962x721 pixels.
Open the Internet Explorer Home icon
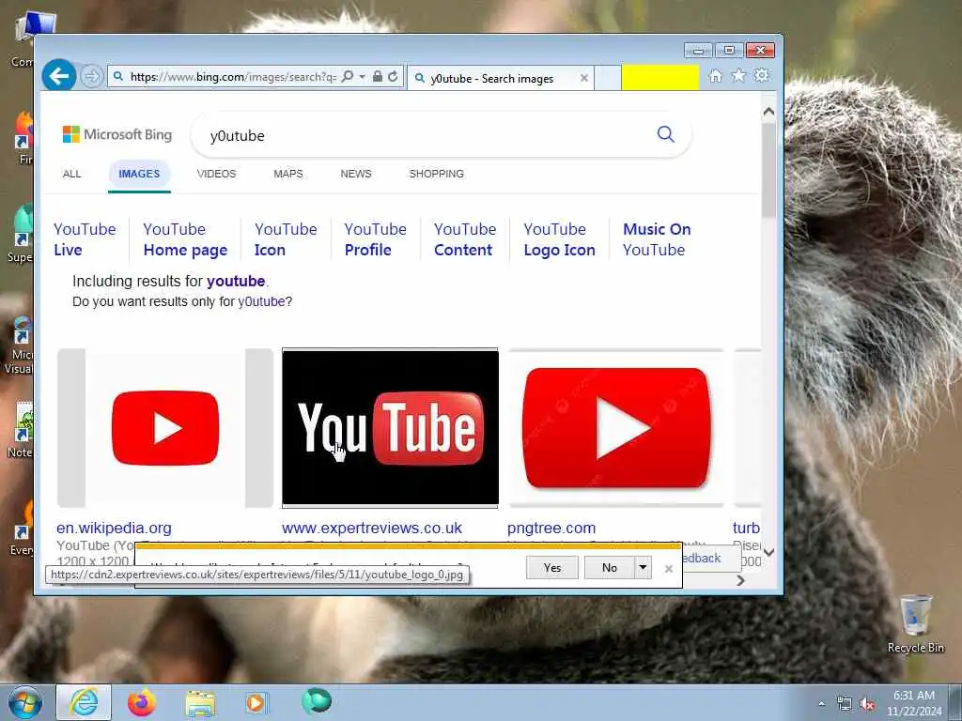click(715, 76)
